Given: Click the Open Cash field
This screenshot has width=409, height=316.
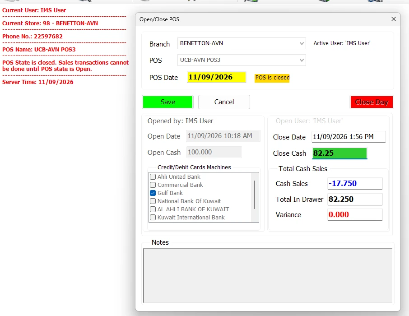Looking at the screenshot, I should tap(214, 152).
